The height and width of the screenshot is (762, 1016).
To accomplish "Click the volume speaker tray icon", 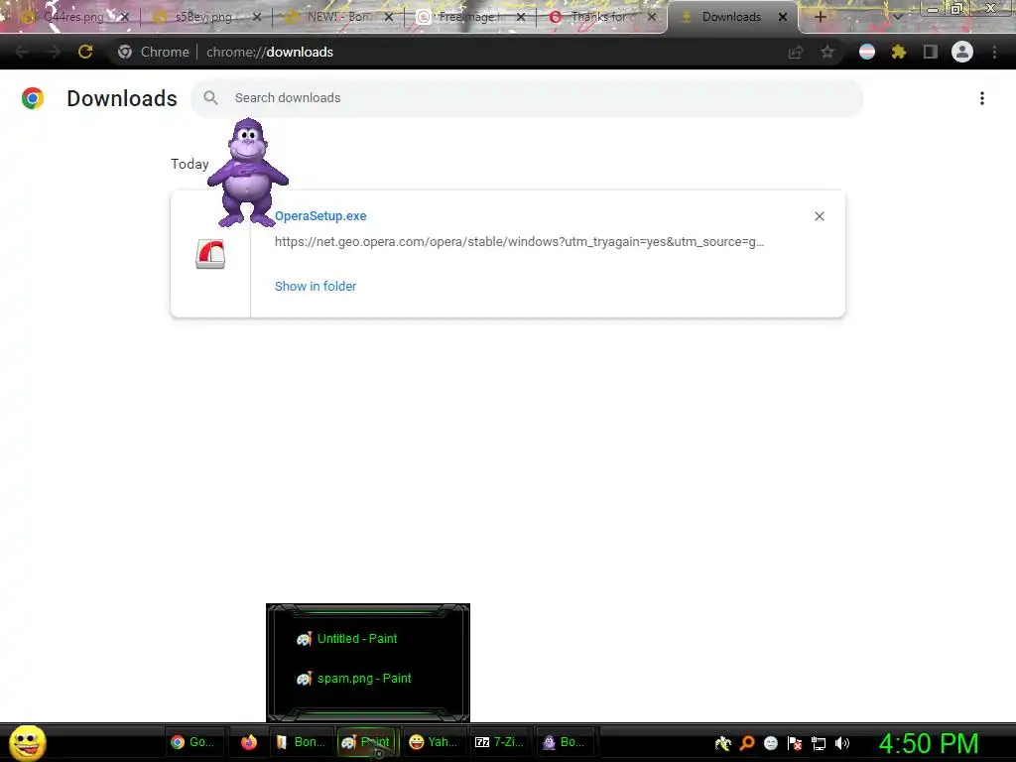I will pos(842,743).
